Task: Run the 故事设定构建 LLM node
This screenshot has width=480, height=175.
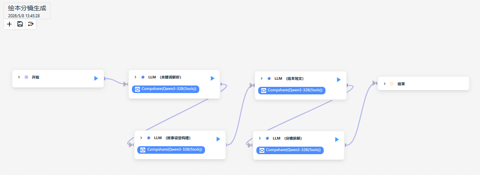Action: pos(218,139)
